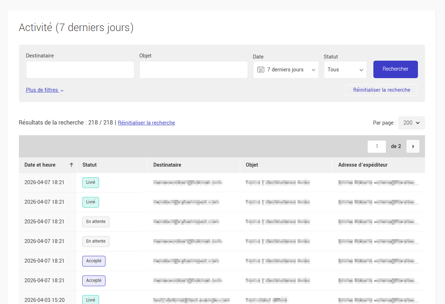Open the Date dropdown showing 7 derniers jours
This screenshot has width=445, height=304.
pos(286,70)
